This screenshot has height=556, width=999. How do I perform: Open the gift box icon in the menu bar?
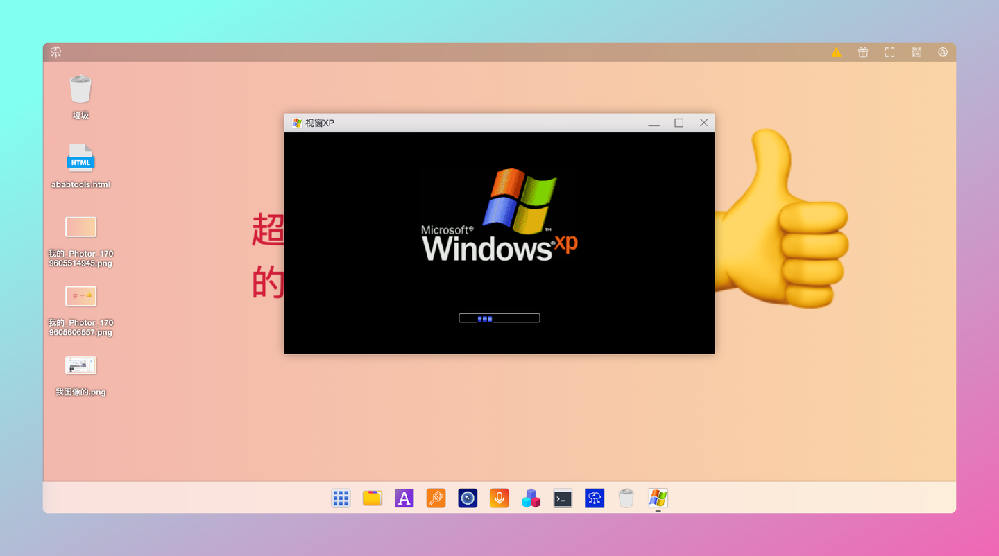pyautogui.click(x=862, y=51)
